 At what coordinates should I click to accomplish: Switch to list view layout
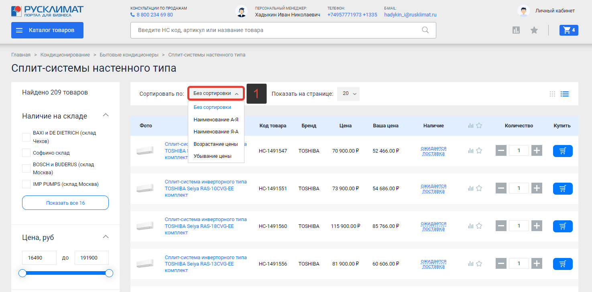565,94
